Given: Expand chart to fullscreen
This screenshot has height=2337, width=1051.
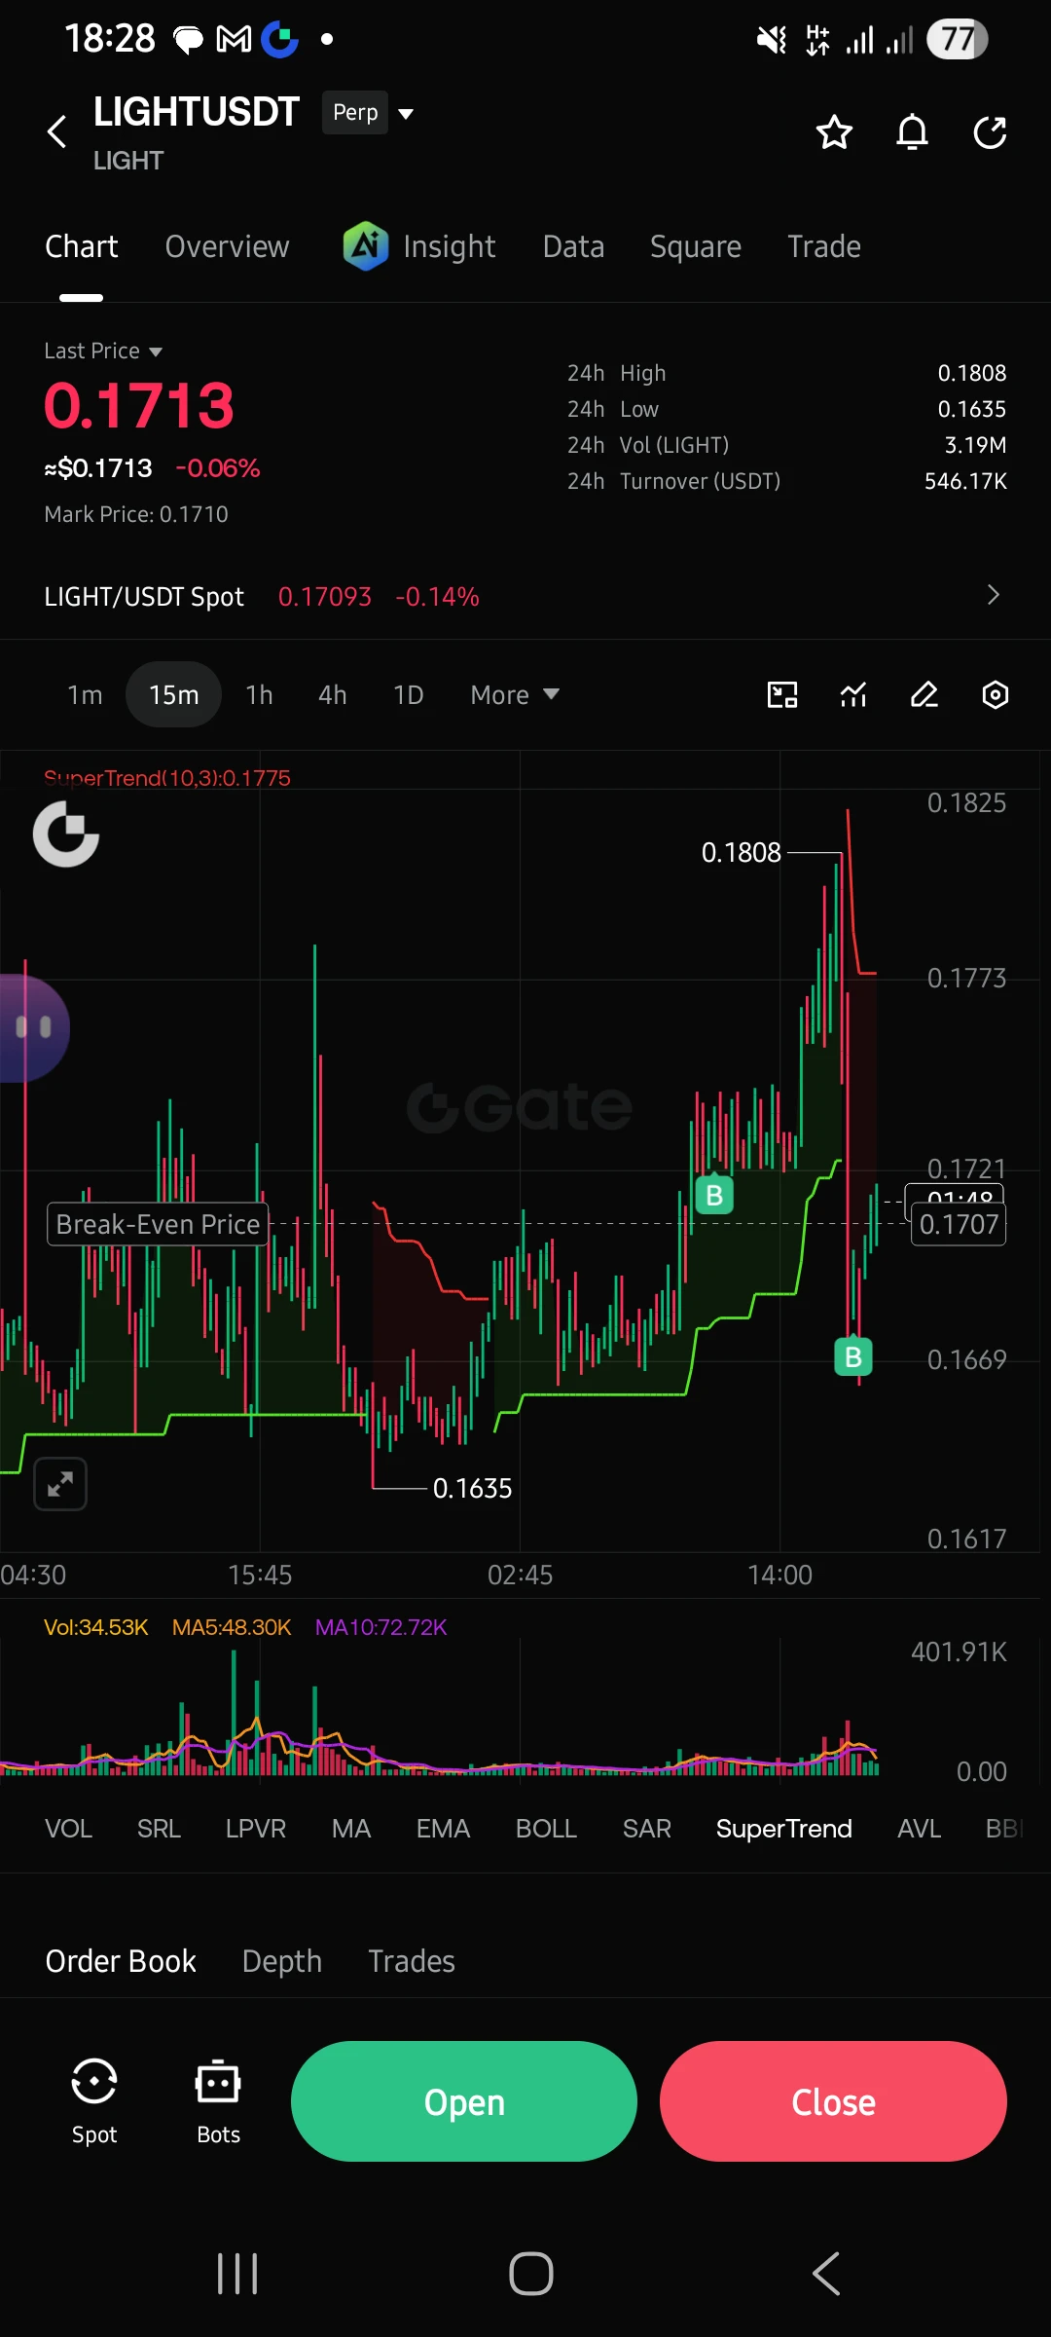Looking at the screenshot, I should point(60,1484).
